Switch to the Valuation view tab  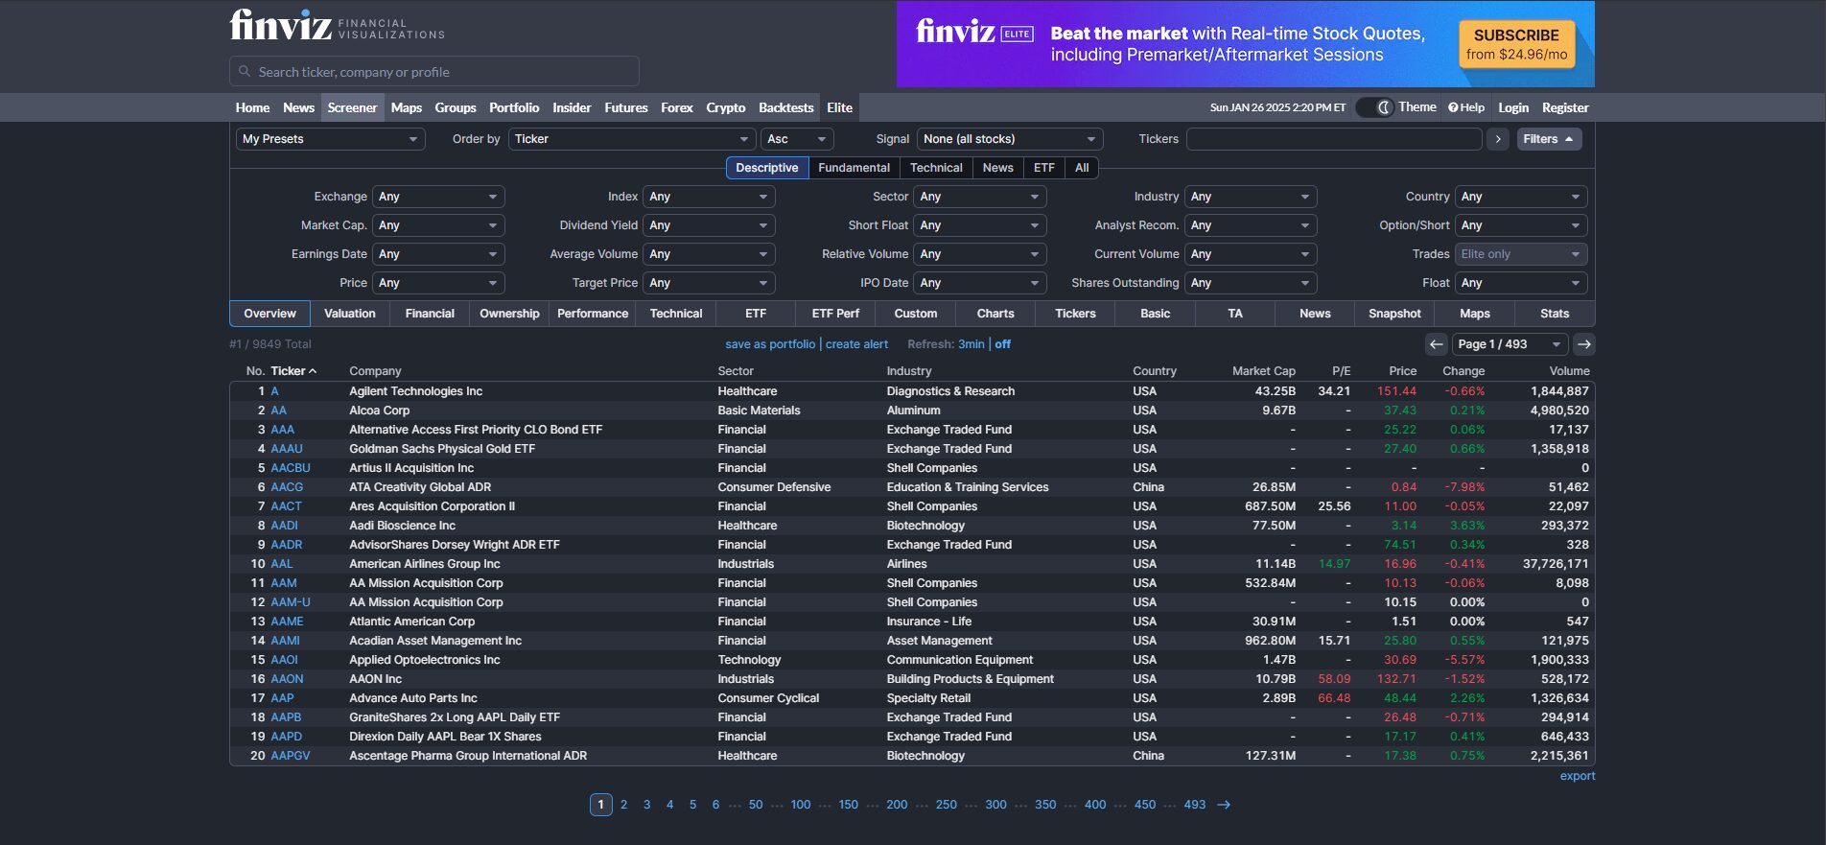coord(350,314)
